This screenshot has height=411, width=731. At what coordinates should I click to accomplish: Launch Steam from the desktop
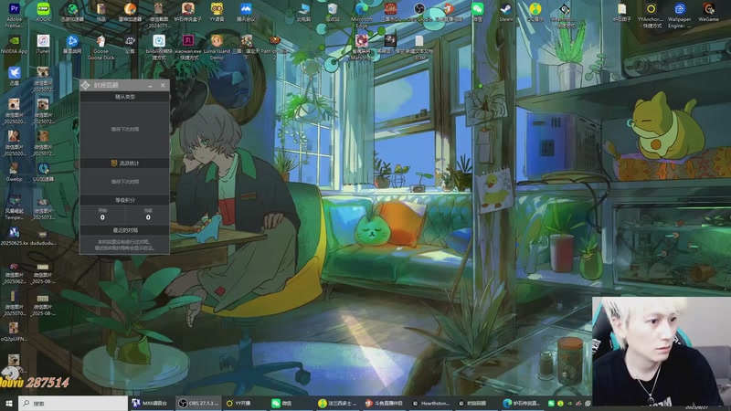click(x=506, y=13)
